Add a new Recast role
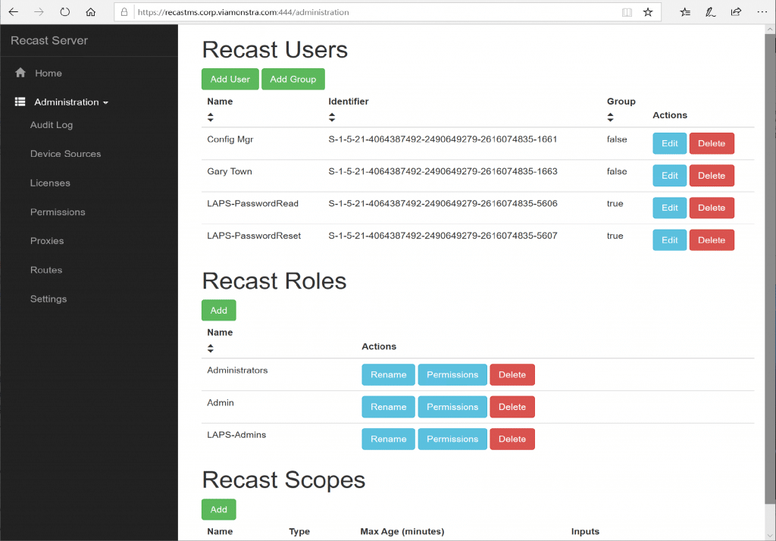This screenshot has width=776, height=541. click(x=219, y=311)
